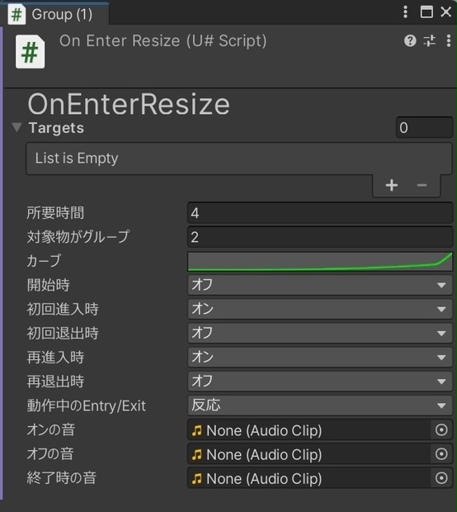Open the component preset selector icon
The image size is (457, 512).
click(x=429, y=40)
